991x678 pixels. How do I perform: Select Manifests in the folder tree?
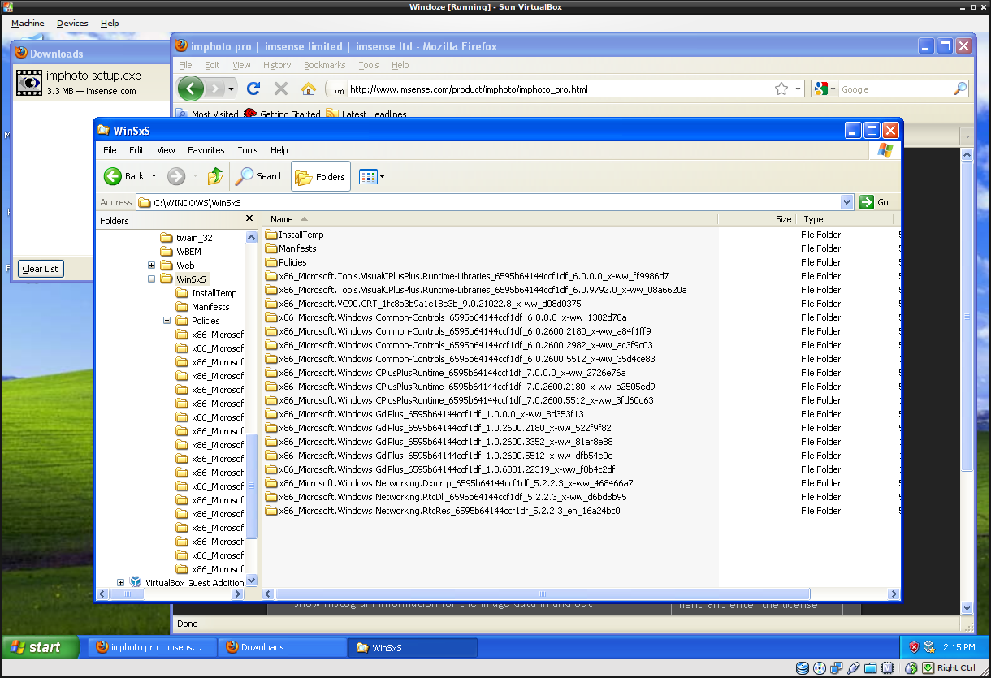coord(210,307)
